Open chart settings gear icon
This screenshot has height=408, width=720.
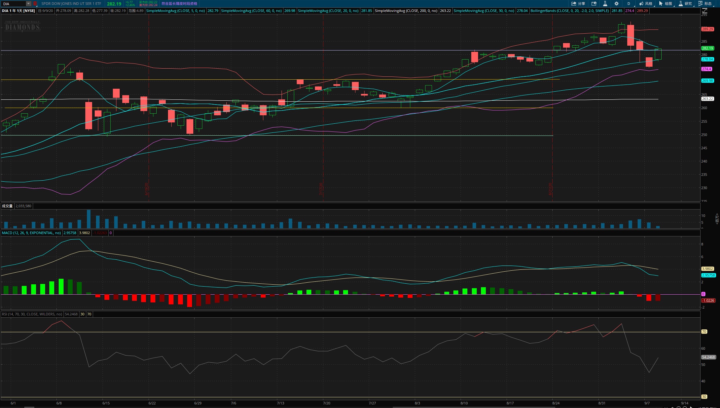617,4
